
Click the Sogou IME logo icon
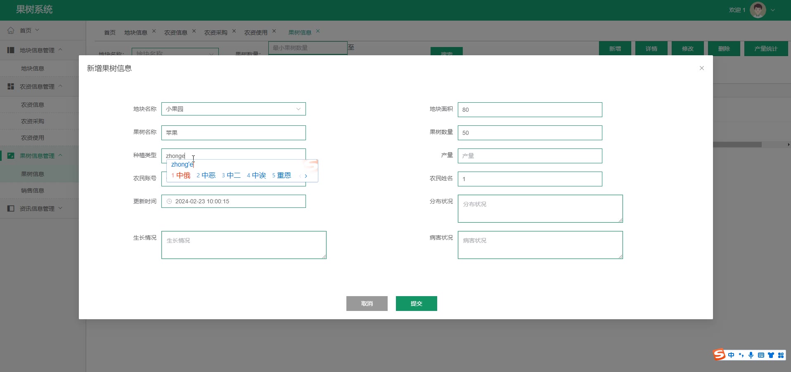tap(719, 355)
